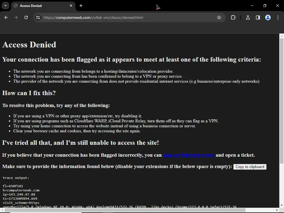Click the vertical scrollbar thumb
Viewport: 284px width, 213px height.
tap(282, 100)
